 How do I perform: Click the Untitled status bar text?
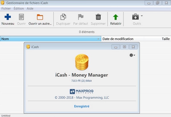[x=6, y=116]
